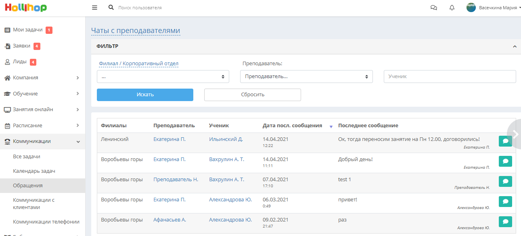Click the Ученик input field

pyautogui.click(x=450, y=77)
